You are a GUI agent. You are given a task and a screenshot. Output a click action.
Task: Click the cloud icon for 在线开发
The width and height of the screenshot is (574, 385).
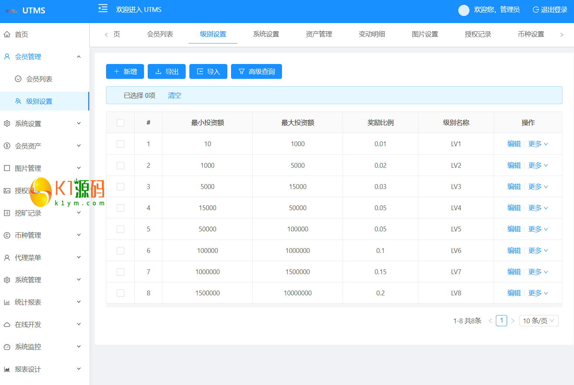7,324
